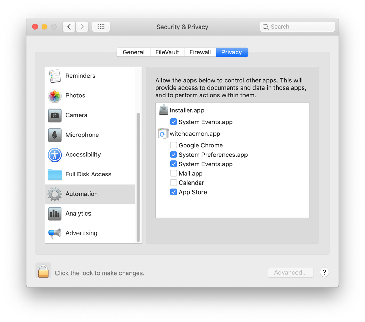Switch to the FileVault tab
The width and height of the screenshot is (365, 322).
click(x=167, y=52)
